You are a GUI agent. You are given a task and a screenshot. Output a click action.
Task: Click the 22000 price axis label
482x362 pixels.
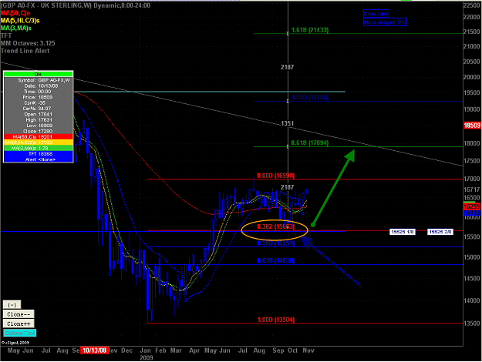pos(471,17)
